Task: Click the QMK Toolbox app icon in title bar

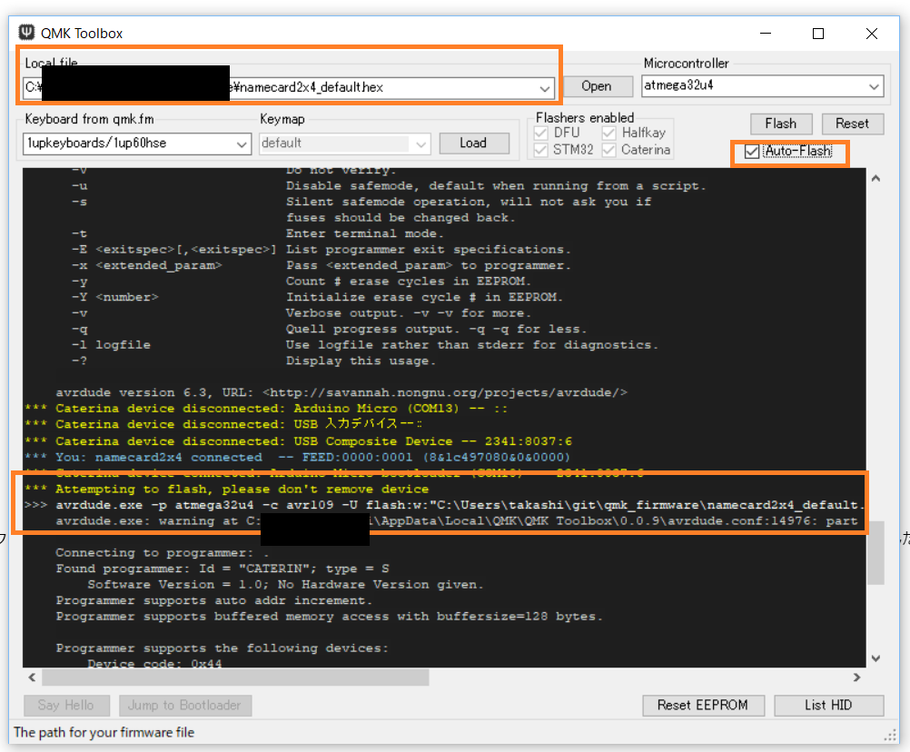Action: [x=26, y=33]
